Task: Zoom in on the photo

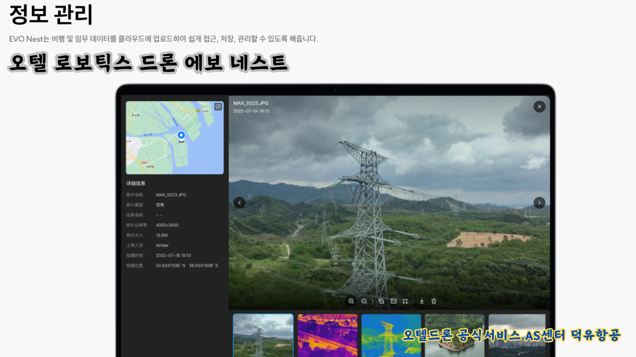Action: click(351, 301)
